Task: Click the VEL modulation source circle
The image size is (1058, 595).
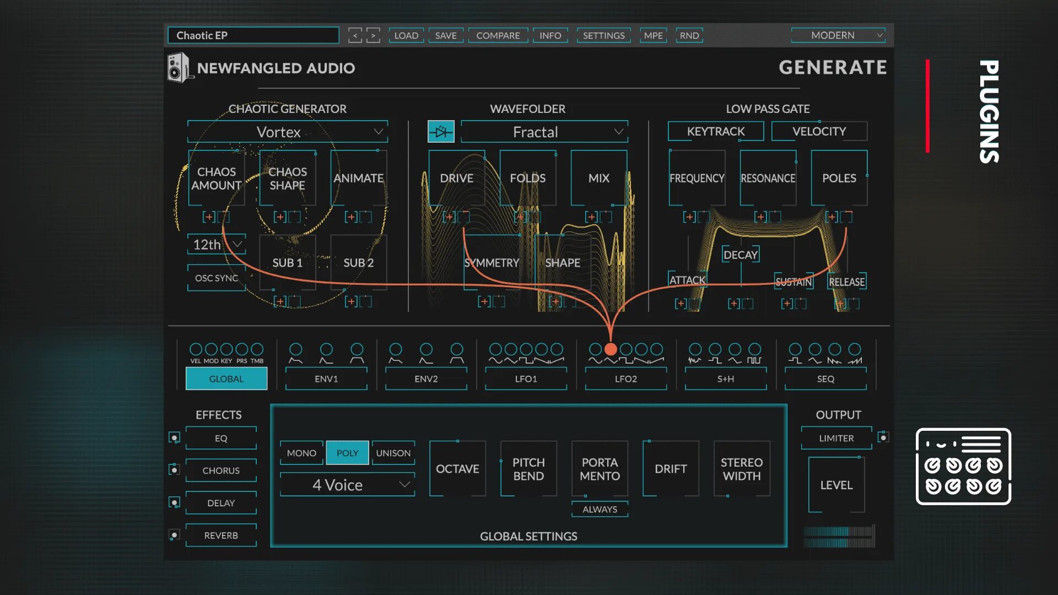Action: pos(196,349)
